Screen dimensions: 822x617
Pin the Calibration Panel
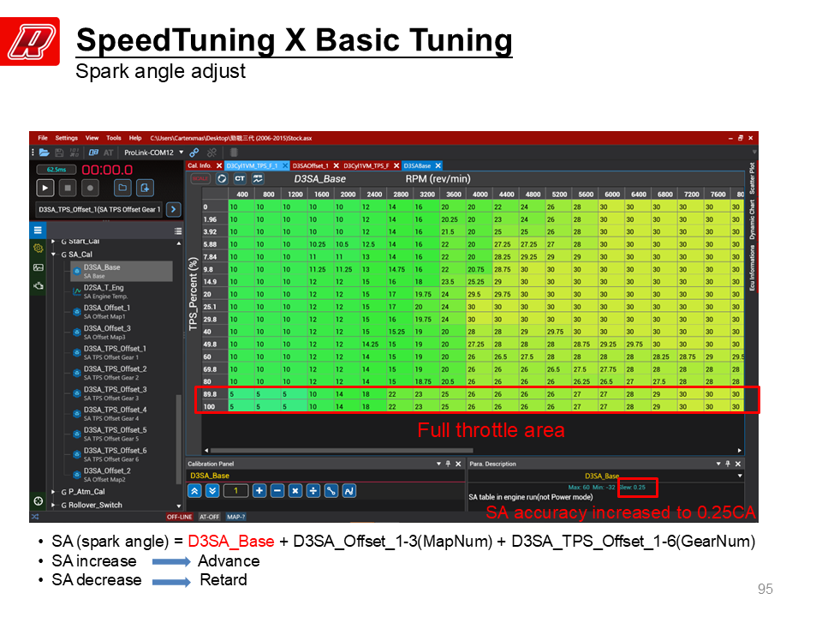[448, 464]
